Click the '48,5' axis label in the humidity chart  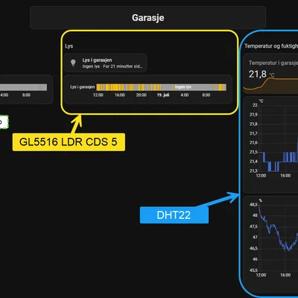(x=253, y=205)
